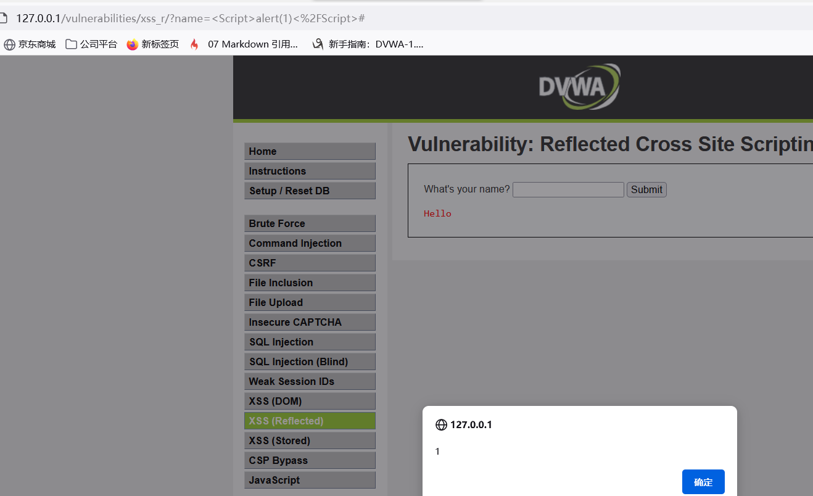Image resolution: width=813 pixels, height=496 pixels.
Task: Open Insecure CAPTCHA page
Action: pos(310,322)
